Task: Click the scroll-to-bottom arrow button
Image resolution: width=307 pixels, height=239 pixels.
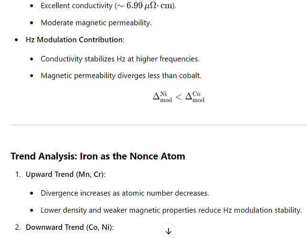Action: (x=169, y=231)
